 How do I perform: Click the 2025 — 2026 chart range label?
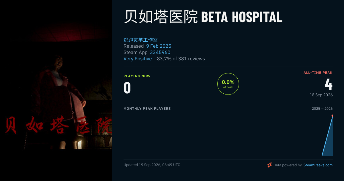point(322,109)
